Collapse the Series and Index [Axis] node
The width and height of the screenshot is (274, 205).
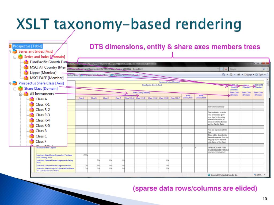(10, 52)
